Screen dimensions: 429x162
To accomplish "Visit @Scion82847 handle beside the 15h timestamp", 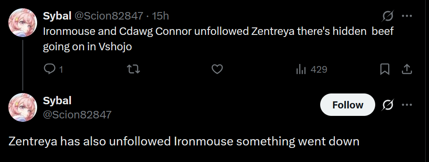I will pyautogui.click(x=109, y=16).
